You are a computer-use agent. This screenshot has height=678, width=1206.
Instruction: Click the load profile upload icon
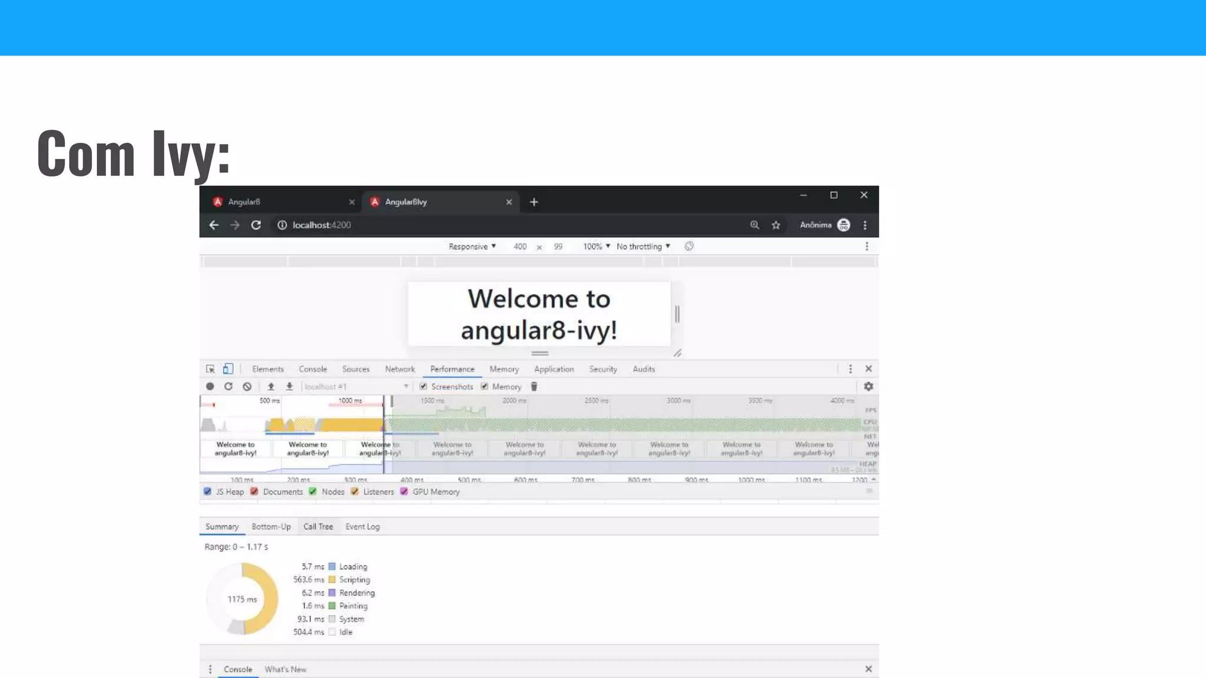[271, 387]
